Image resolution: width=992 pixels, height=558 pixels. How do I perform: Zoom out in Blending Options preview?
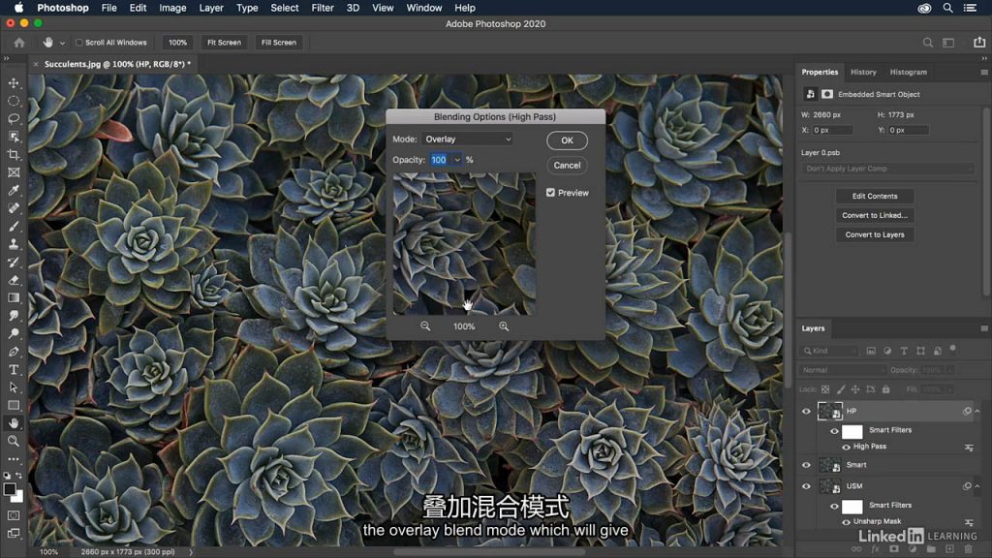click(425, 326)
